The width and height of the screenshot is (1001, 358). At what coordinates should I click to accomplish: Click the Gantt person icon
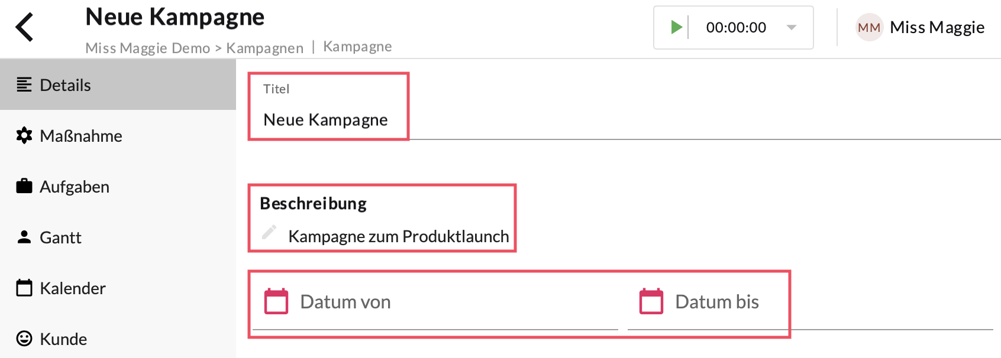click(24, 237)
